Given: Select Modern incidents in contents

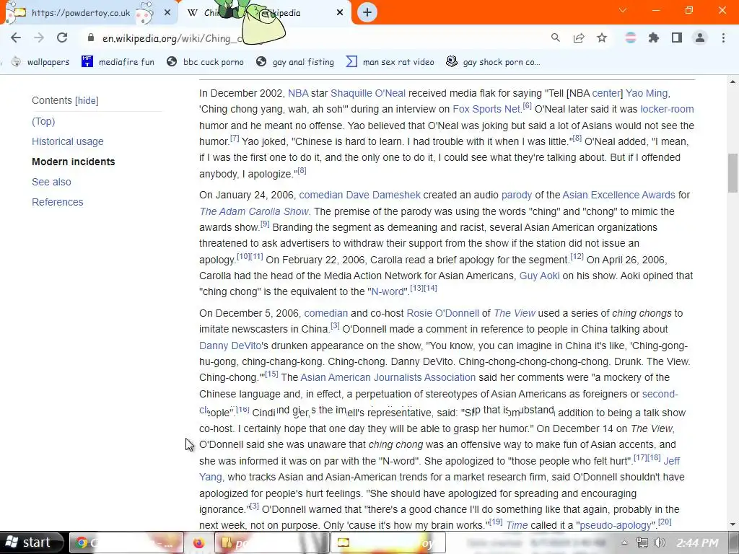Looking at the screenshot, I should tap(74, 162).
